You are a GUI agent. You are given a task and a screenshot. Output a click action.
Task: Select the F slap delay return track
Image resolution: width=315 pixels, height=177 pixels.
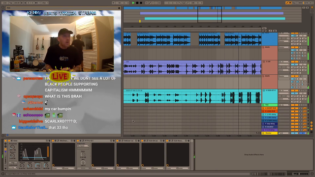pyautogui.click(x=270, y=124)
